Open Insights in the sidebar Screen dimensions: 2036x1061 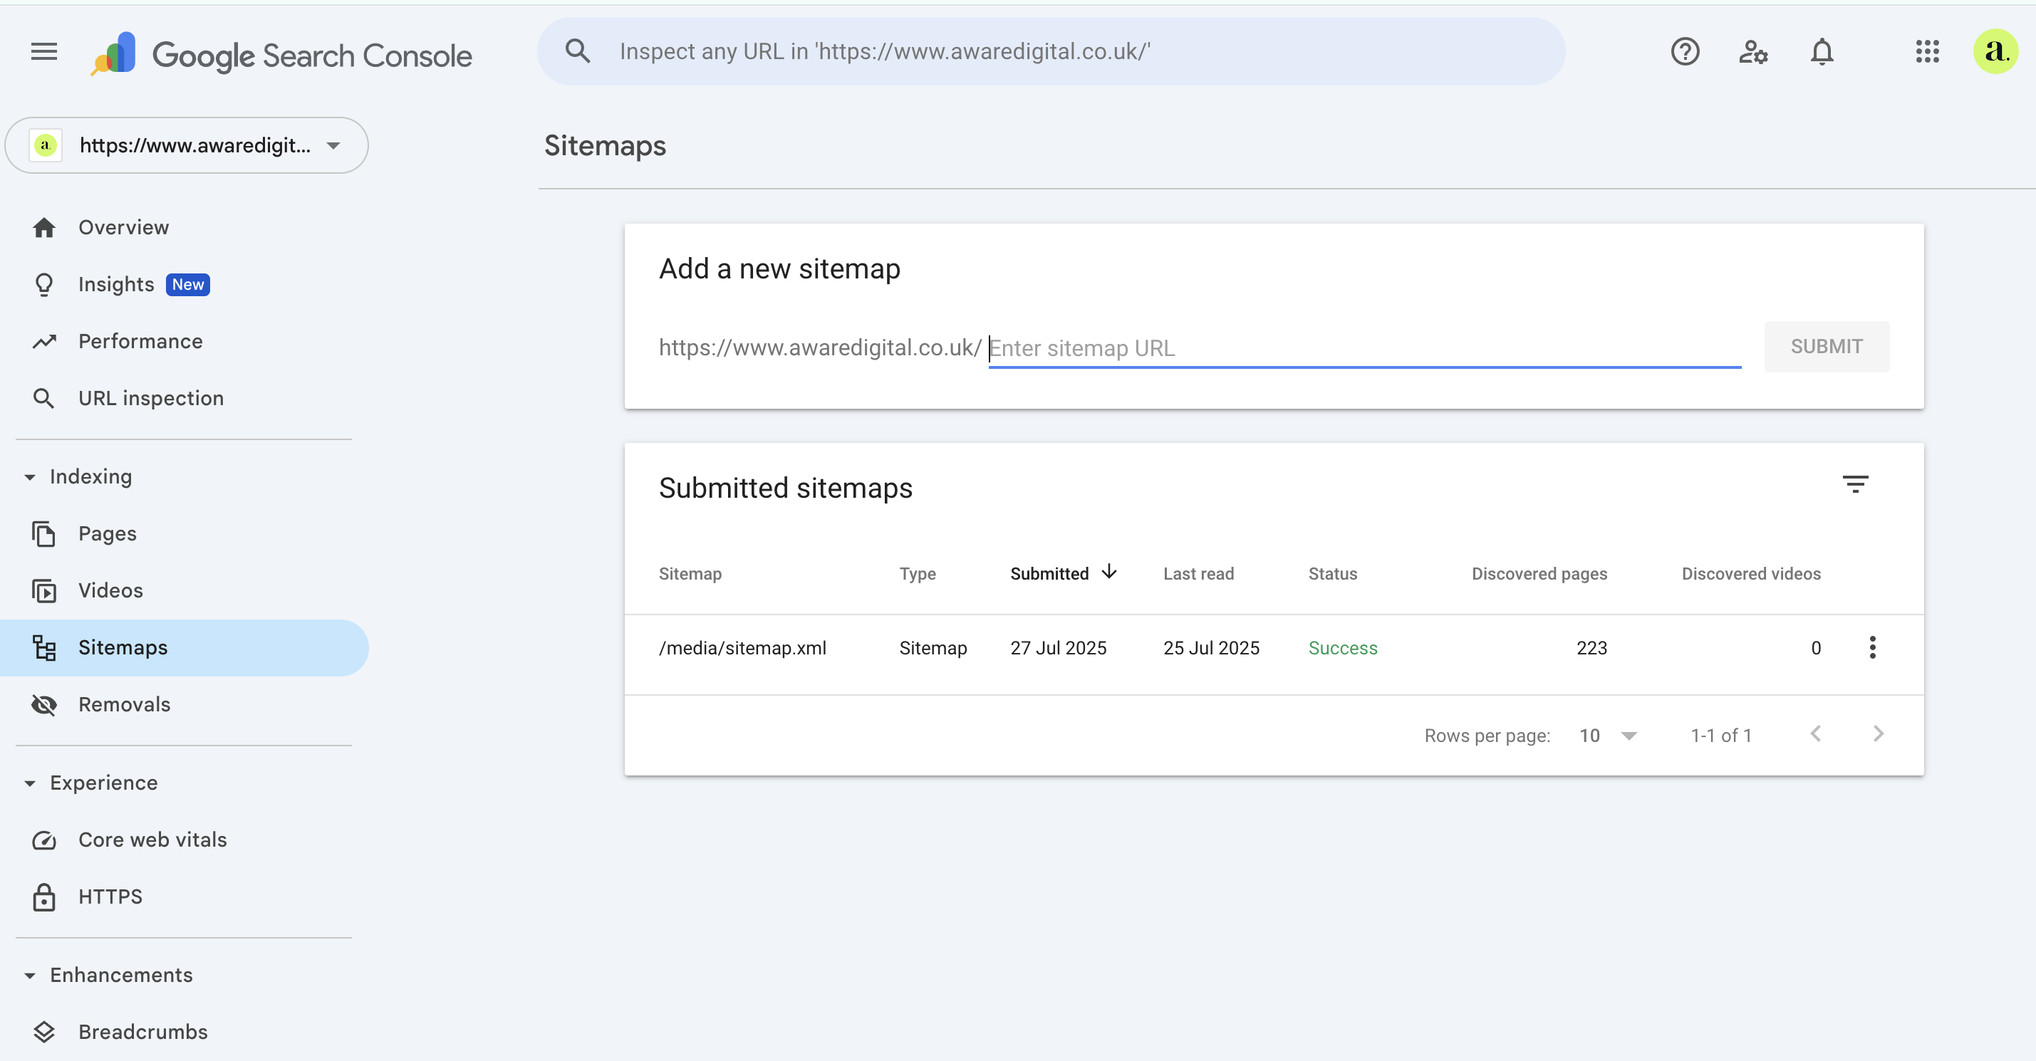tap(185, 284)
